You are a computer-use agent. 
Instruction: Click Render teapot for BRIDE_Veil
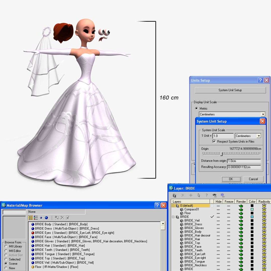coord(241,221)
